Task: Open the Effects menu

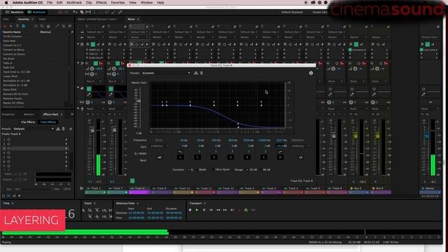Action: point(101,3)
